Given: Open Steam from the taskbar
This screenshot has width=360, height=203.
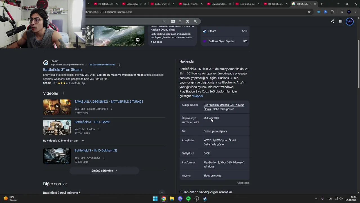Looking at the screenshot, I should pyautogui.click(x=205, y=198).
